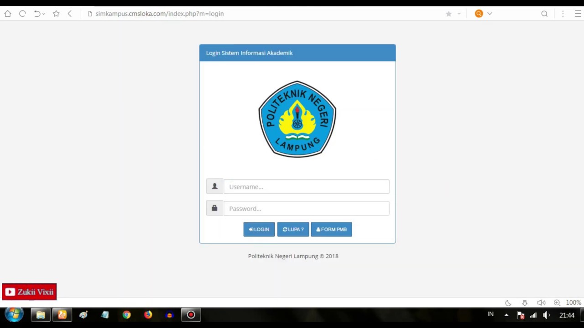Click the lock icon beside Password
Screen dimensions: 584x328
[214, 208]
